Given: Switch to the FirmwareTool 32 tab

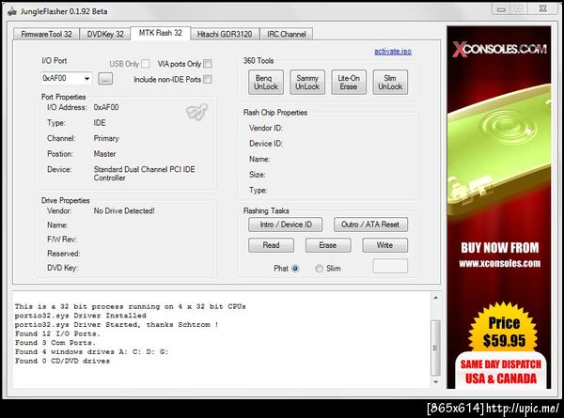Looking at the screenshot, I should (46, 34).
